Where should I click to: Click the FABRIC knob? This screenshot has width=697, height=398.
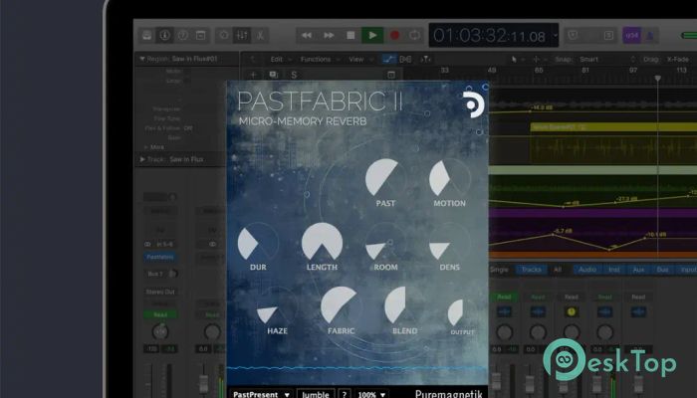341,306
